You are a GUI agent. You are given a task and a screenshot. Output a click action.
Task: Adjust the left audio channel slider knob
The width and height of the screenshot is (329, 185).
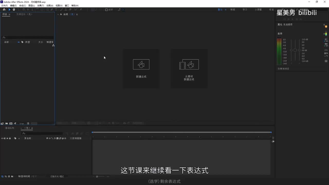[291, 50]
